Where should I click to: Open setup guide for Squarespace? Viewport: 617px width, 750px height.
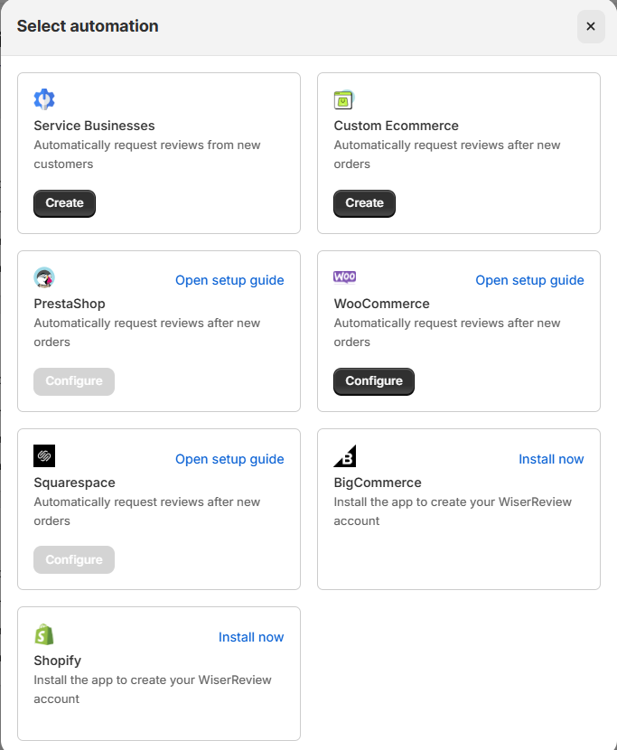229,459
